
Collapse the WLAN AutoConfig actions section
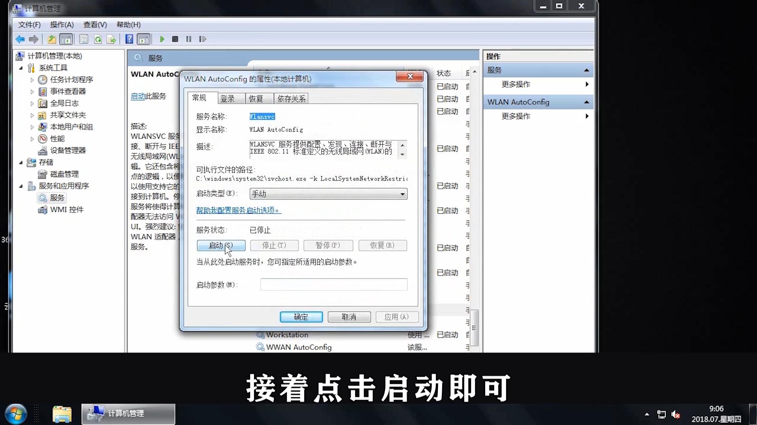587,102
